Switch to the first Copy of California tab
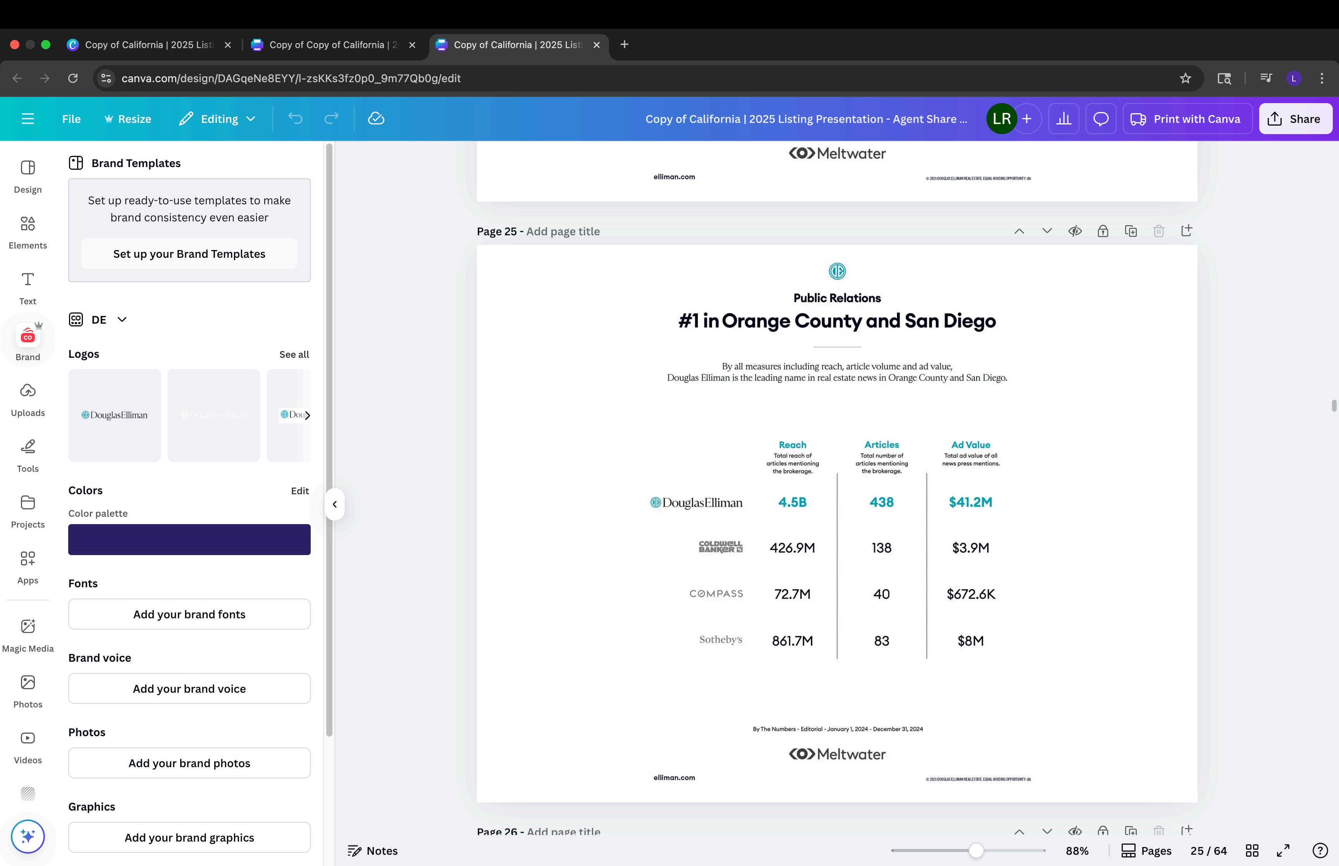 coord(148,45)
